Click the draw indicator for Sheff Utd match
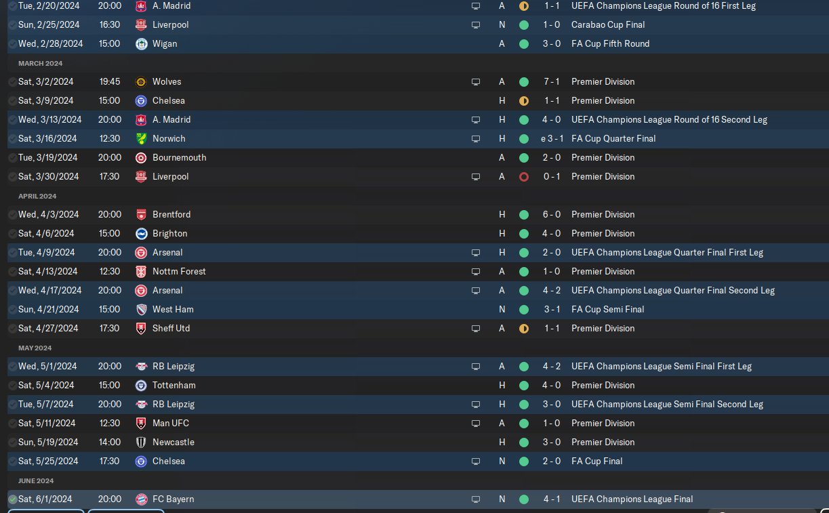This screenshot has height=513, width=829. [524, 329]
